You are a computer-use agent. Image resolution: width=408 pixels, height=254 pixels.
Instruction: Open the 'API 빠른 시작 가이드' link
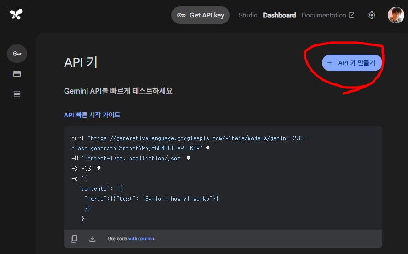[92, 115]
